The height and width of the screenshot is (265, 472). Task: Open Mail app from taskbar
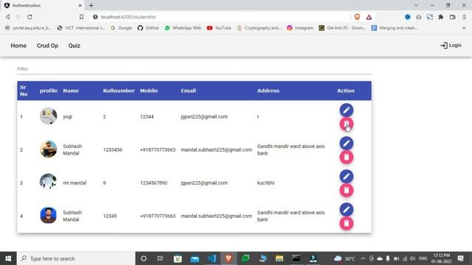tap(195, 258)
